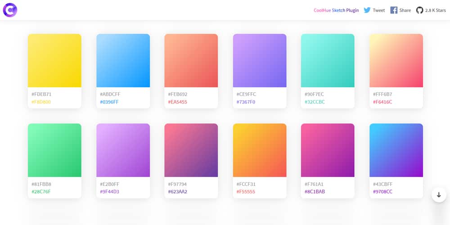The width and height of the screenshot is (450, 225).
Task: Click the #E2B0FF color code text
Action: [x=109, y=184]
